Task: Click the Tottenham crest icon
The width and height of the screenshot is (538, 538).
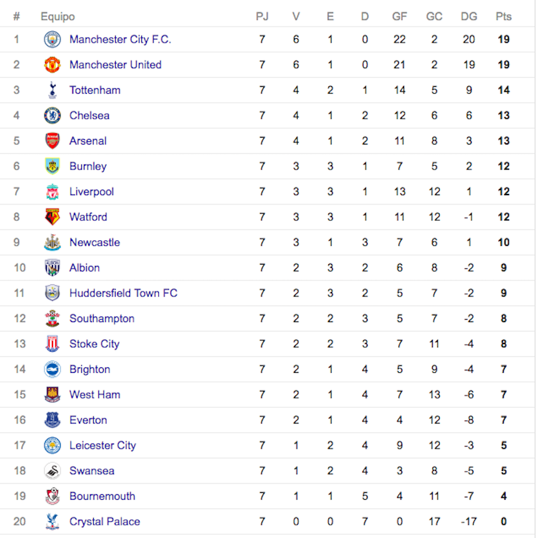Action: (x=53, y=90)
